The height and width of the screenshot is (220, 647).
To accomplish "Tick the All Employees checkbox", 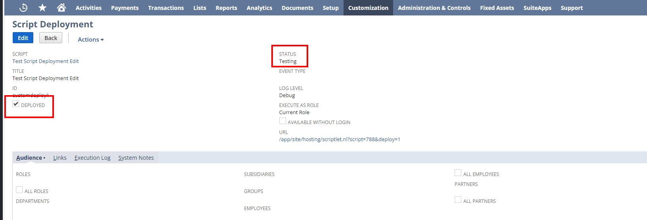I will (x=458, y=173).
